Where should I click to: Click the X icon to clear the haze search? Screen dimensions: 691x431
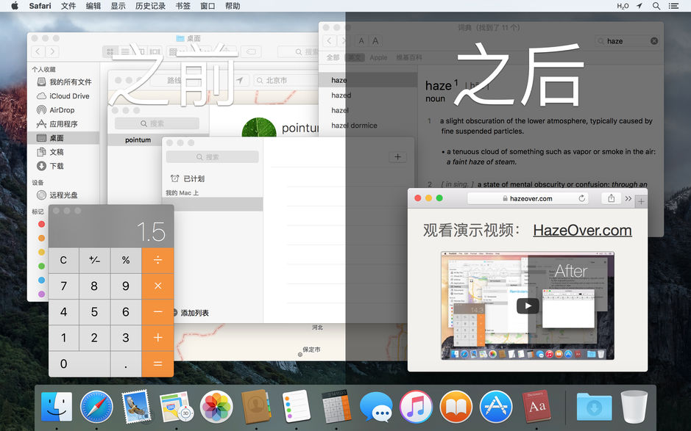tap(653, 40)
